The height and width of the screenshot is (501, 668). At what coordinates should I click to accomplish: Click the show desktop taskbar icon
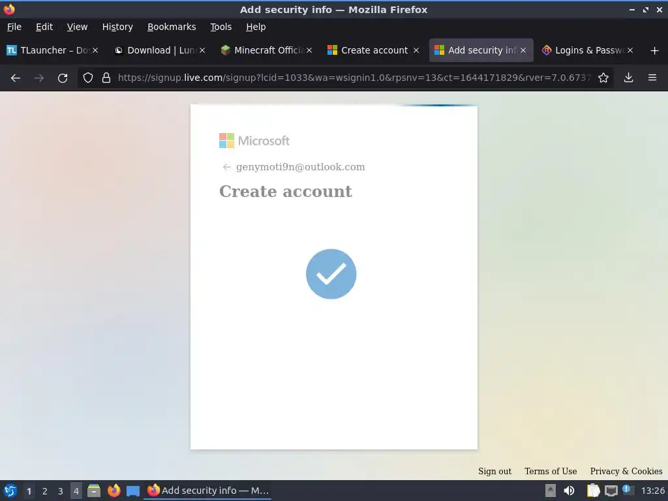tap(133, 491)
